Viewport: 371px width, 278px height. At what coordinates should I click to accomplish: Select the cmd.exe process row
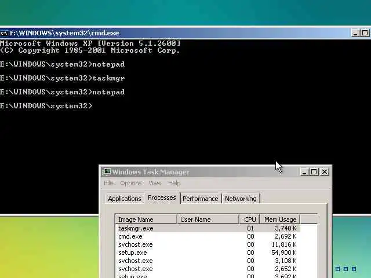208,236
